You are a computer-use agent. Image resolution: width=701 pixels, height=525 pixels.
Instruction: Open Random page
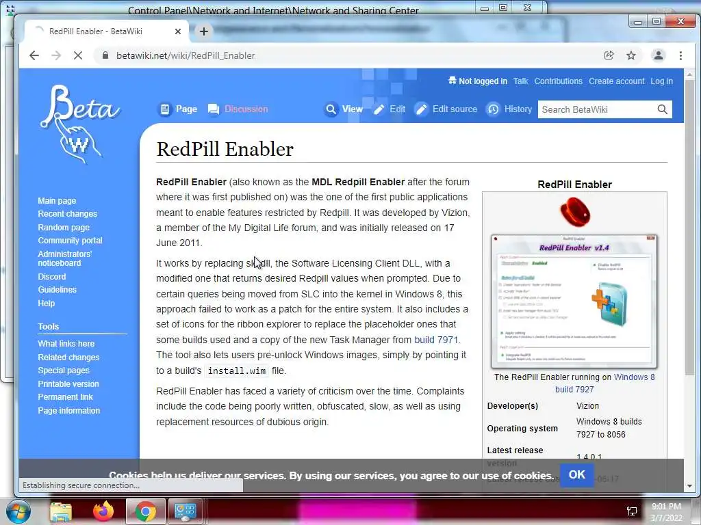click(64, 227)
